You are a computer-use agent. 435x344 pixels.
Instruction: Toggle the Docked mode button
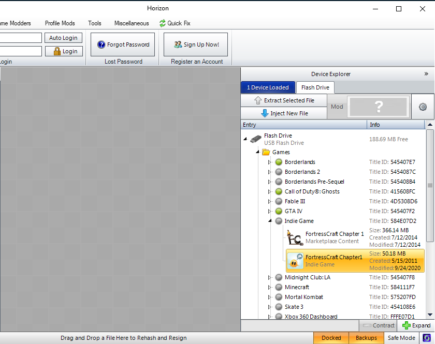click(x=331, y=338)
